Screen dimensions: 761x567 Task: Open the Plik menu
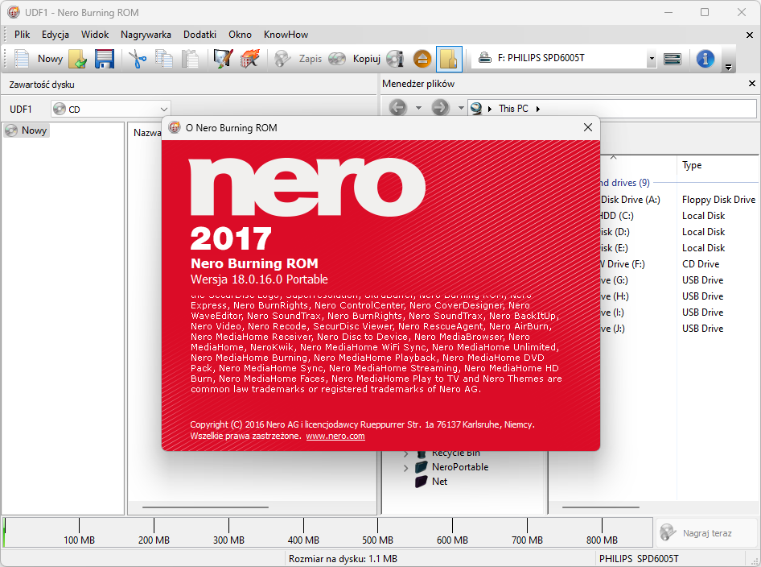(22, 35)
